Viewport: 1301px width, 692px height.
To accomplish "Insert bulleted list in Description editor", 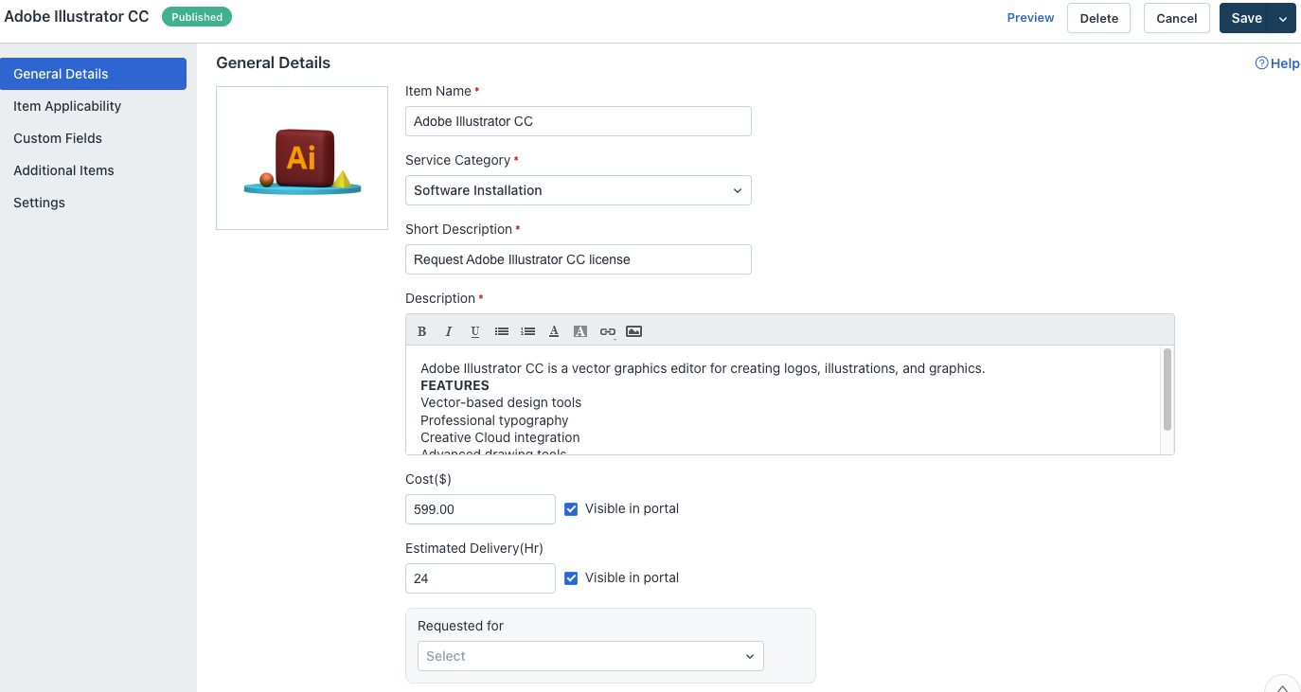I will coord(502,331).
